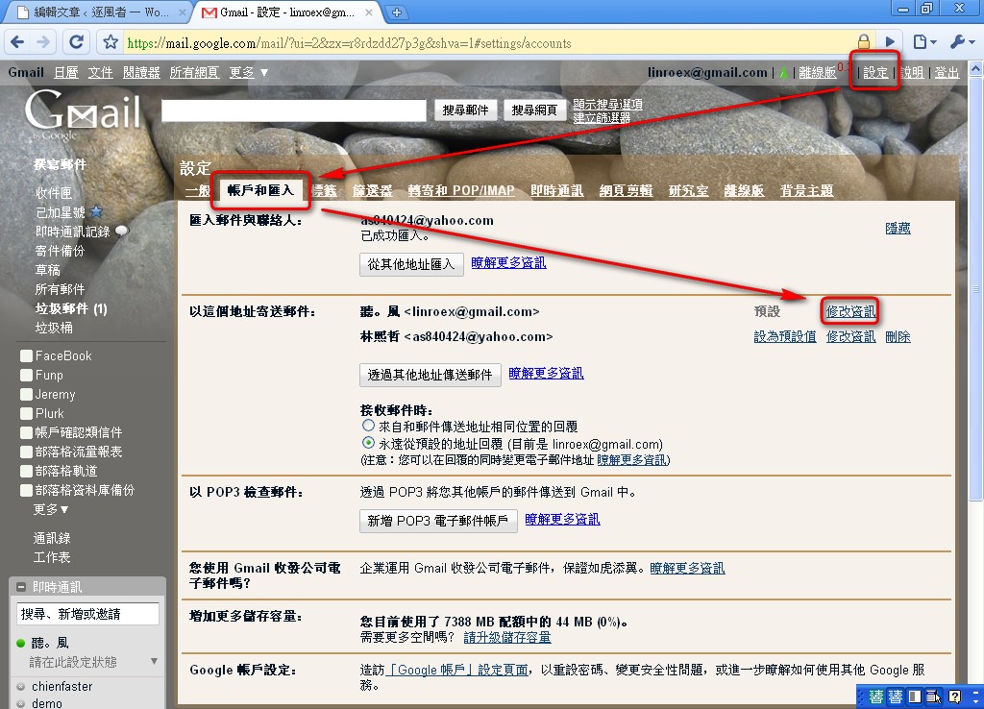Viewport: 984px width, 709px height.
Task: Select 來自和郵件傳送地址相同位置的回覆 radio
Action: pos(368,426)
